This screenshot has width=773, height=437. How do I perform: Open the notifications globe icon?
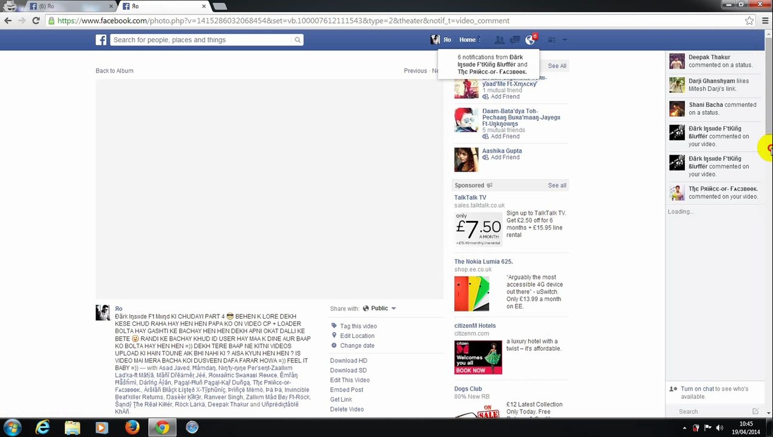[530, 40]
